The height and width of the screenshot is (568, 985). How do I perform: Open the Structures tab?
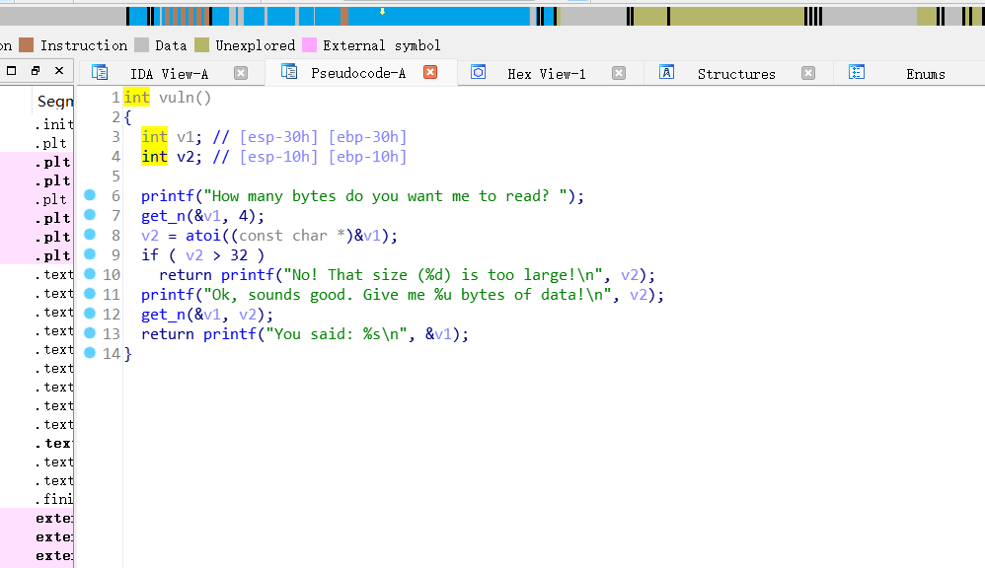736,73
